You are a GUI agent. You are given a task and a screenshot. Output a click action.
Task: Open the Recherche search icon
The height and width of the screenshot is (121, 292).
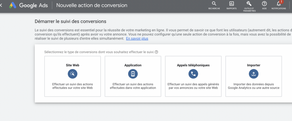click(214, 4)
